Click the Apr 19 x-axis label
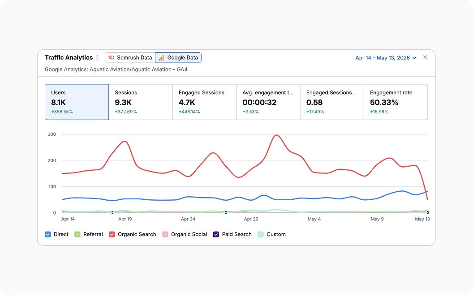 pyautogui.click(x=125, y=219)
